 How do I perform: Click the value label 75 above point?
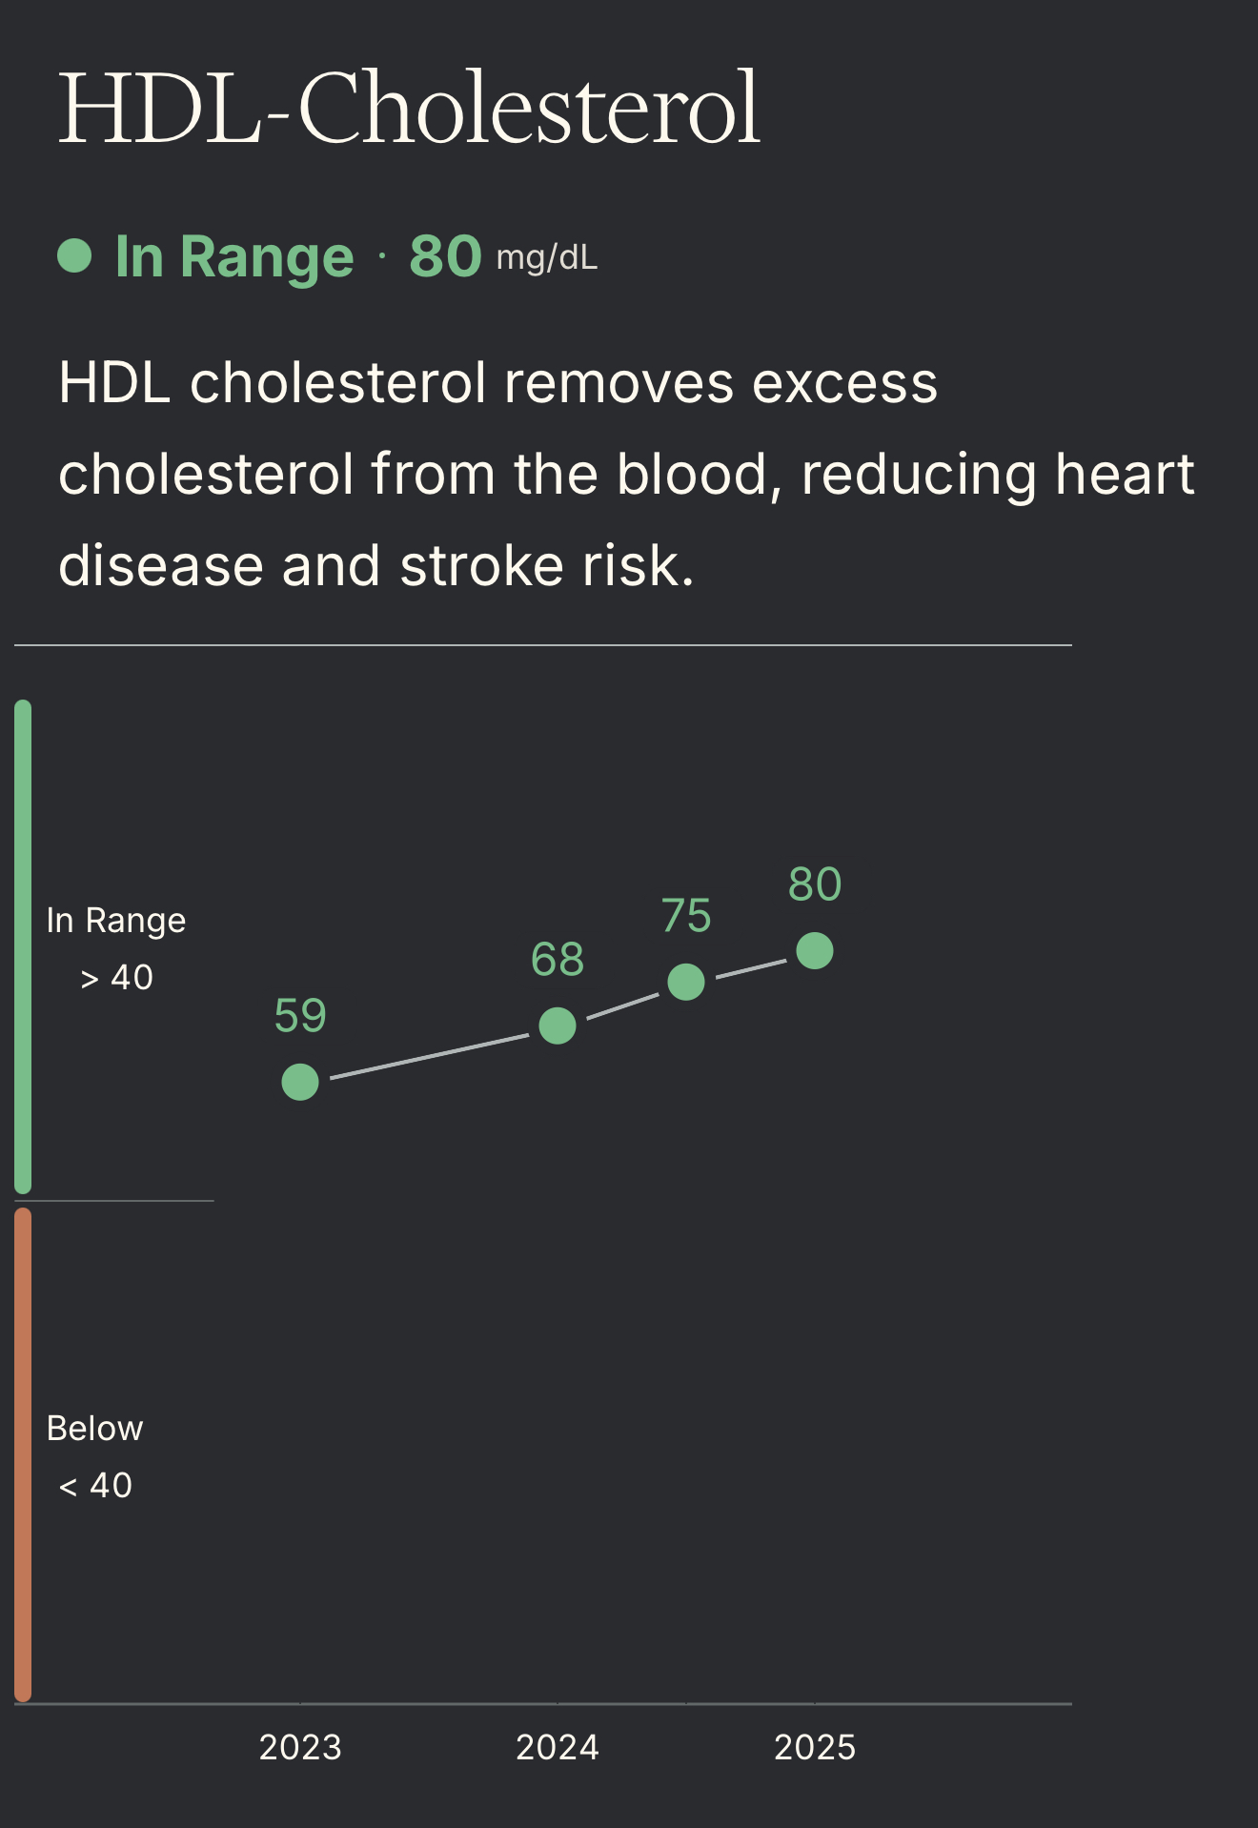(686, 916)
